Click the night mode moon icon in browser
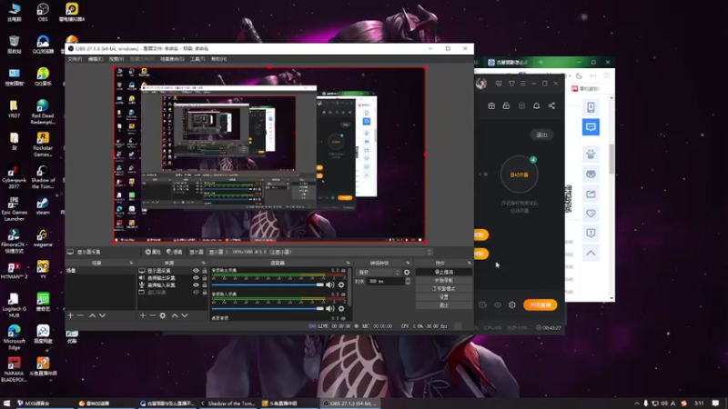The image size is (728, 409). 579,75
